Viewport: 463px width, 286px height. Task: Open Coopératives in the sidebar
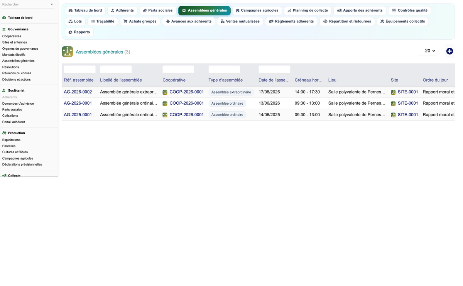(x=12, y=36)
